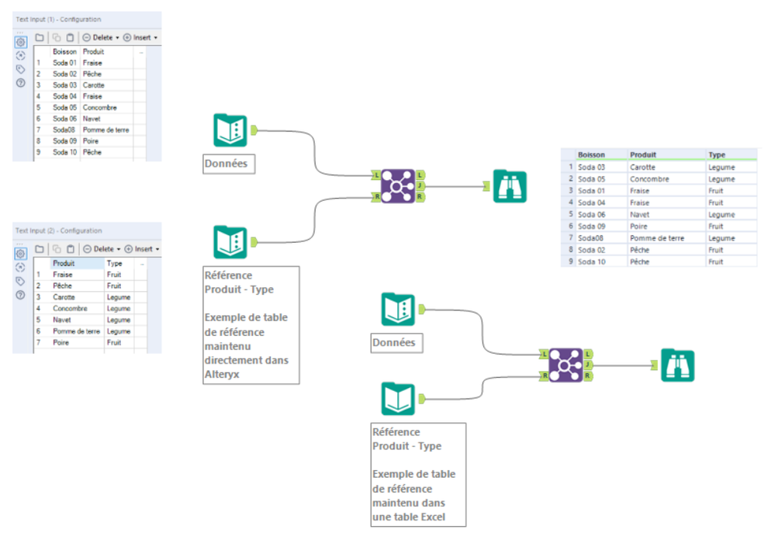Screen dimensions: 775x533
Task: Click the output anchor of the Input Data open-book tool
Action: pyautogui.click(x=421, y=399)
